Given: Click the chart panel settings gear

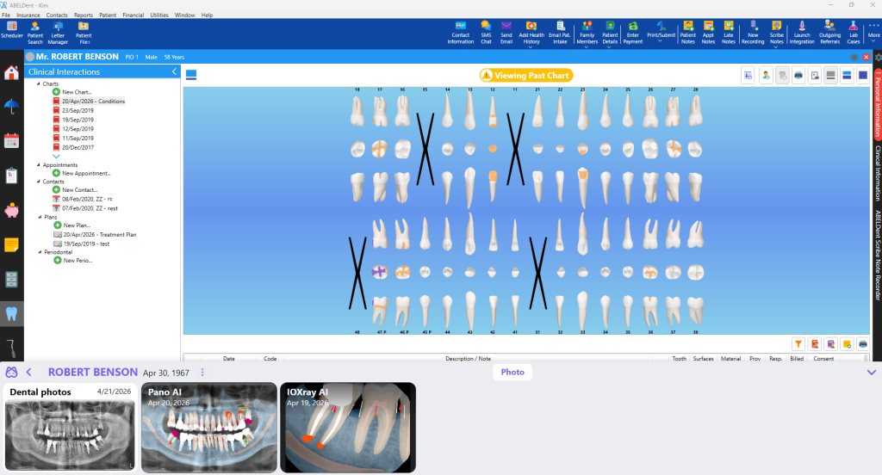Looking at the screenshot, I should click(854, 58).
